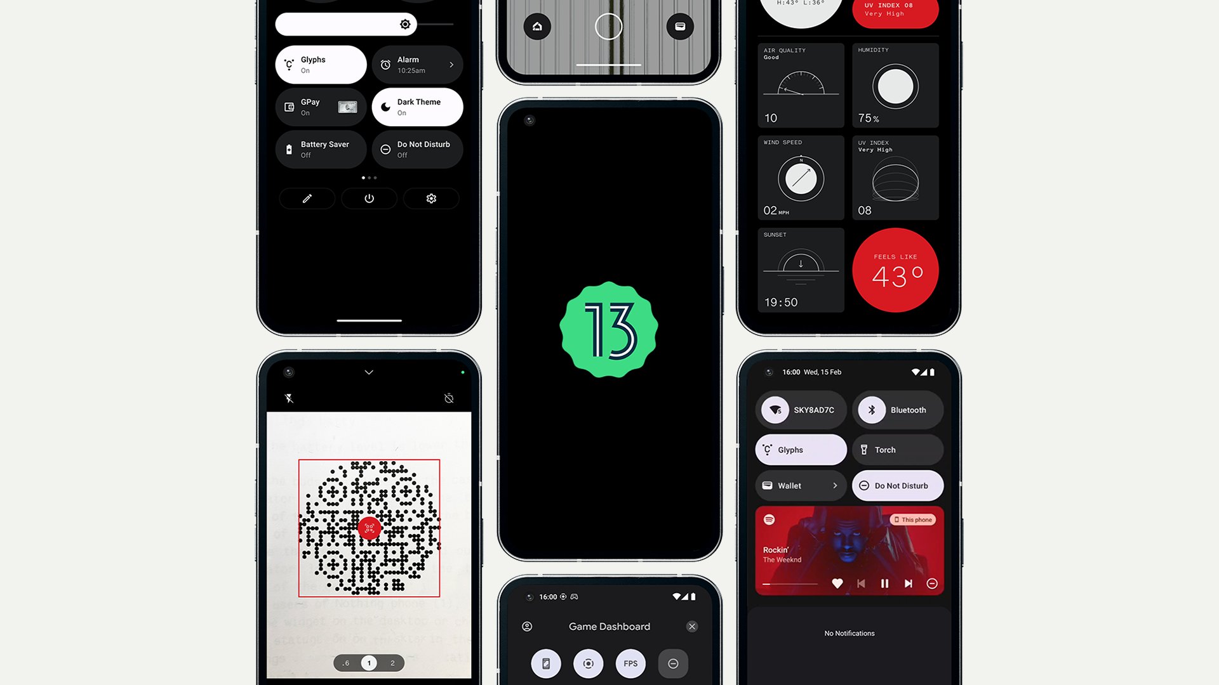The image size is (1219, 685).
Task: Open Game Dashboard FPS counter
Action: pyautogui.click(x=630, y=663)
